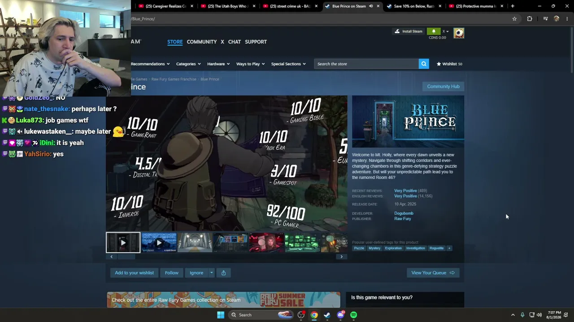Follow the Blue Prince game
574x322 pixels.
click(171, 273)
